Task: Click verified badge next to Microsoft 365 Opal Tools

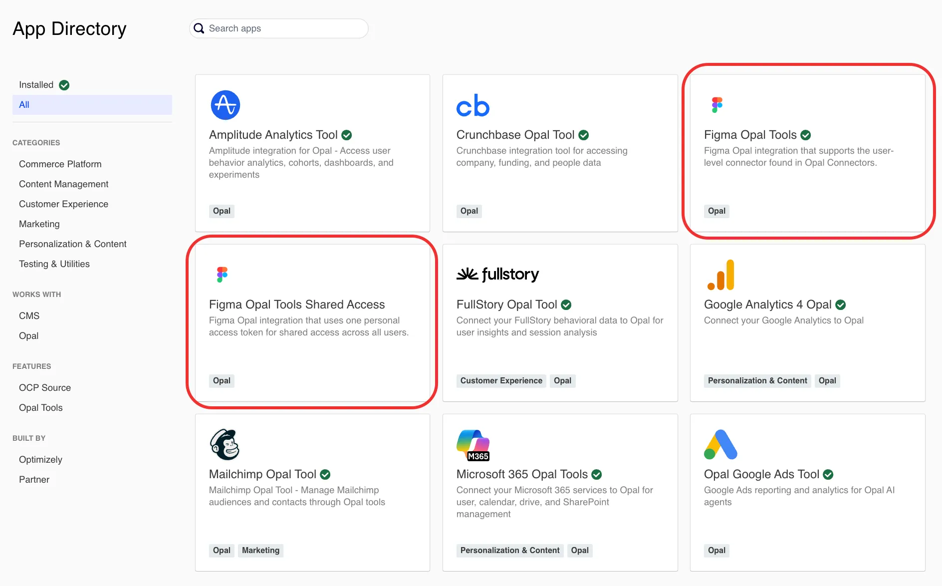Action: click(597, 474)
